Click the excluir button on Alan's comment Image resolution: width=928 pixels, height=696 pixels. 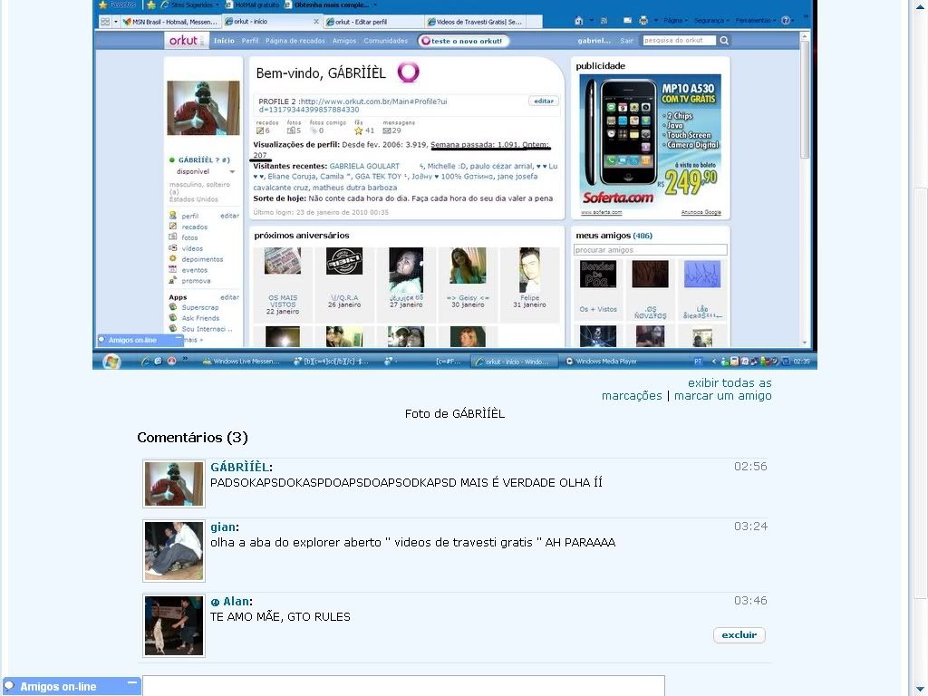[x=739, y=634]
